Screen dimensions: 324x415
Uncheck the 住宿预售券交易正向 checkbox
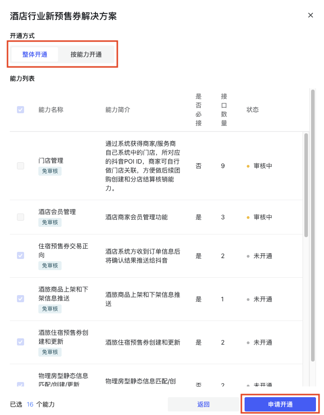tap(21, 255)
